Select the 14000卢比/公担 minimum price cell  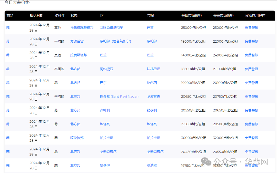click(193, 55)
